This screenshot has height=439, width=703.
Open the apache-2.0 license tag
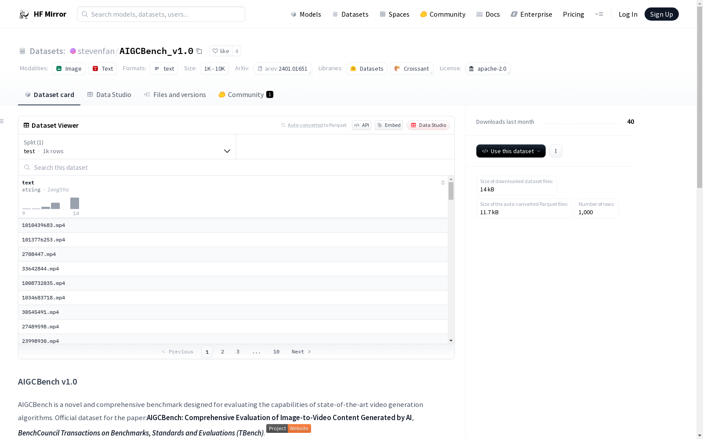coord(488,68)
